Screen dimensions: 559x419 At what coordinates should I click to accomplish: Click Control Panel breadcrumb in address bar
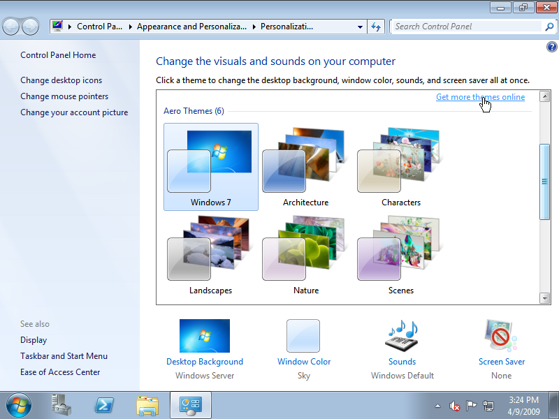pyautogui.click(x=99, y=27)
